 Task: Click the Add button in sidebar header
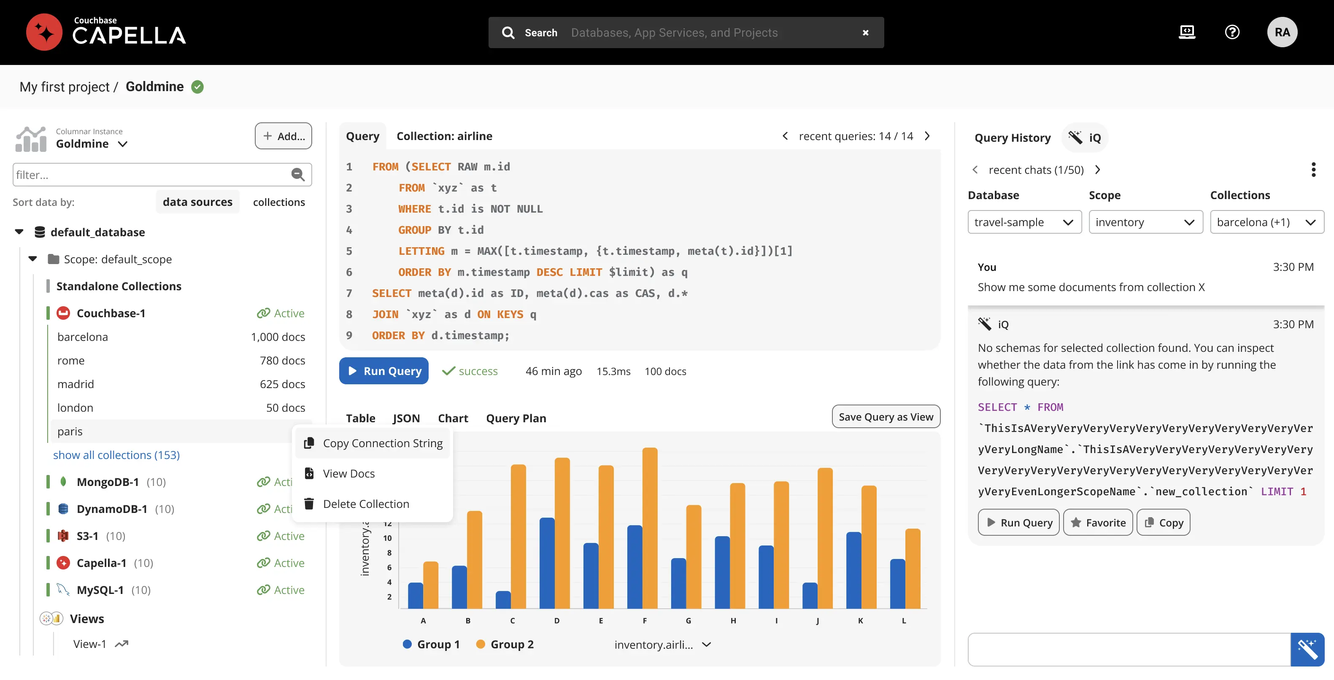click(x=283, y=136)
